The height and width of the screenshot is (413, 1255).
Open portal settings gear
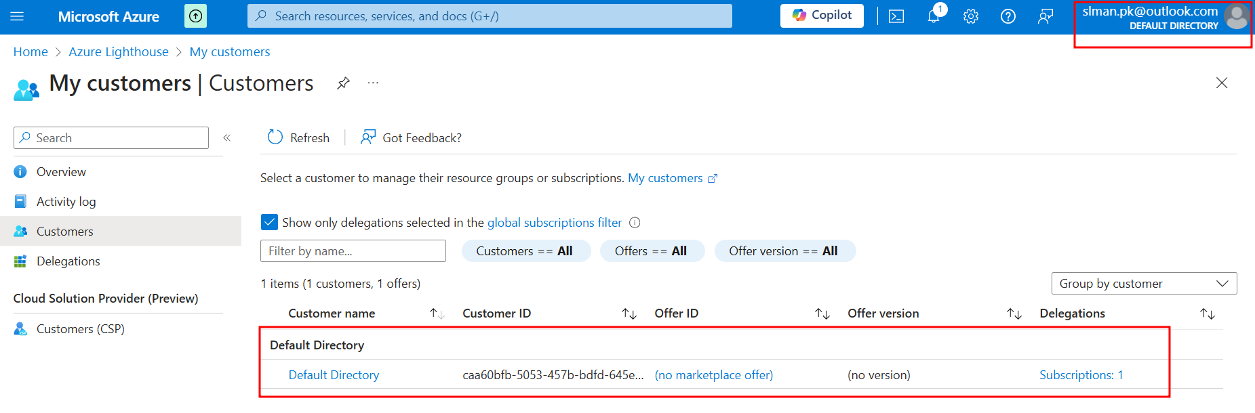point(971,16)
